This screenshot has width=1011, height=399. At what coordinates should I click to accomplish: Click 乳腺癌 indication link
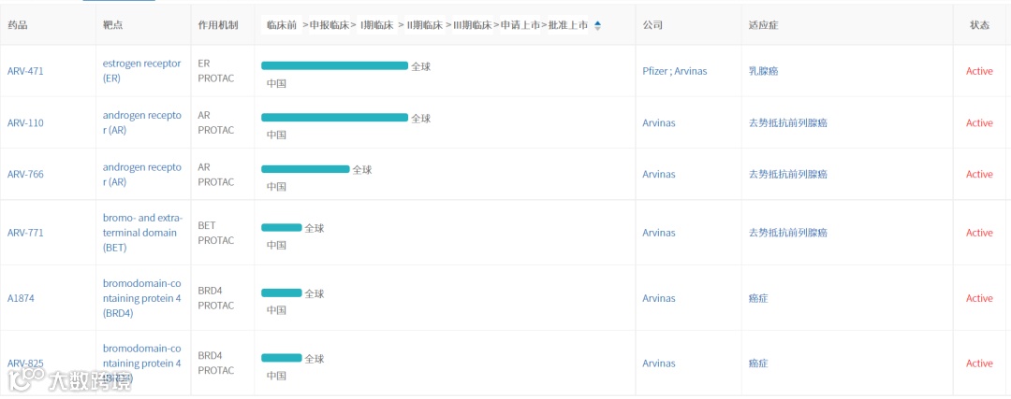pyautogui.click(x=764, y=71)
